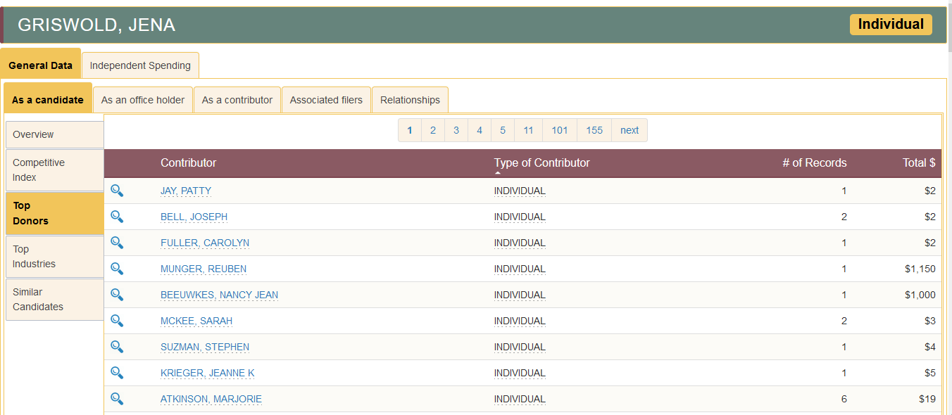952x415 pixels.
Task: Sort by Total $ column header
Action: click(919, 162)
